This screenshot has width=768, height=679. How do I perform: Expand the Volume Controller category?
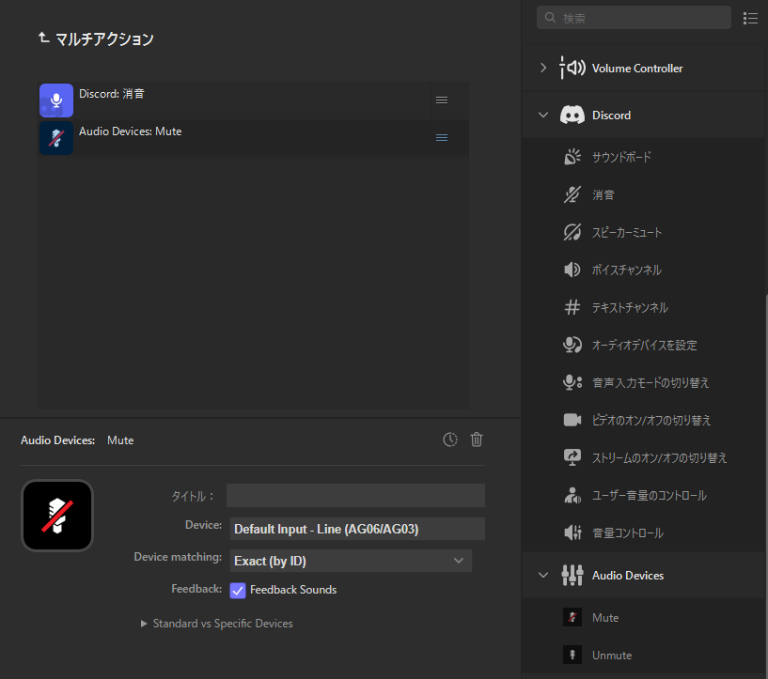tap(542, 69)
